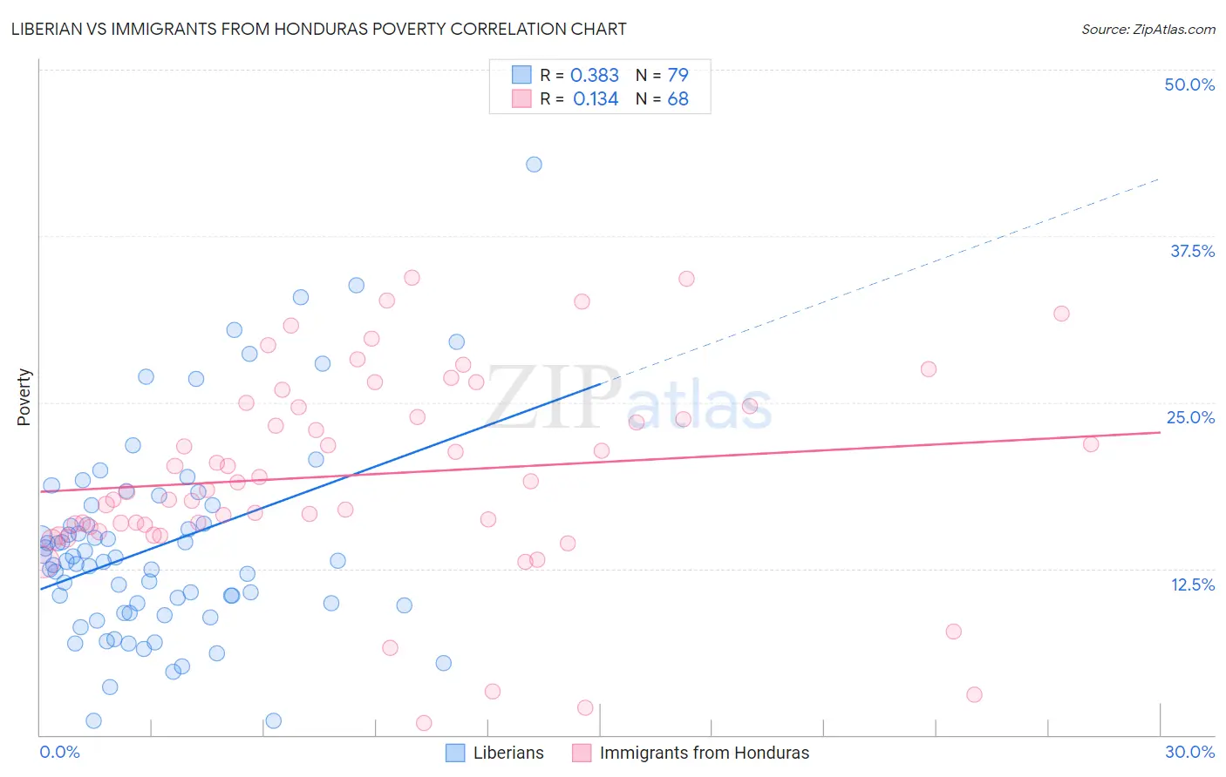
Task: Click the highest blue outlier data point
Action: tap(534, 164)
